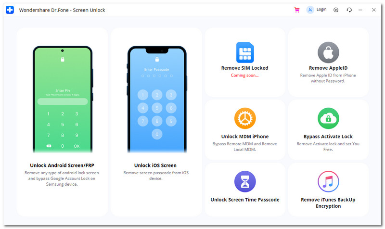Select the green Android phone illustration

pos(63,99)
